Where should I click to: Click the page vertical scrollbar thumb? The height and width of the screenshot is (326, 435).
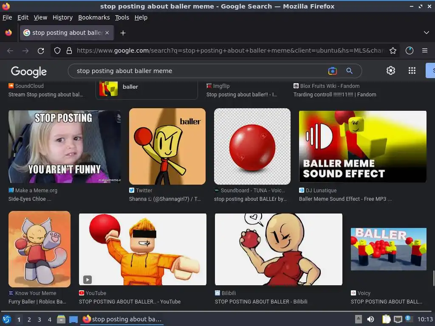(x=434, y=278)
